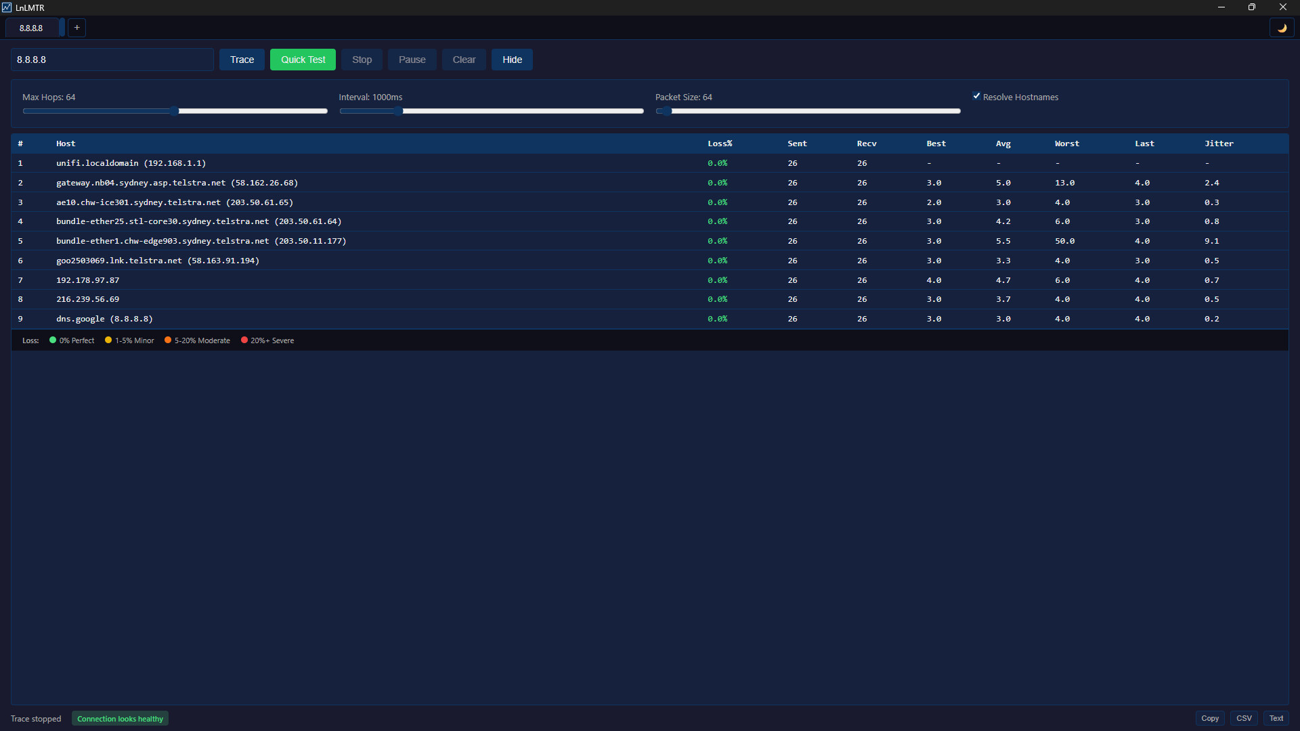Click the target address input field
1300x731 pixels.
coord(112,60)
